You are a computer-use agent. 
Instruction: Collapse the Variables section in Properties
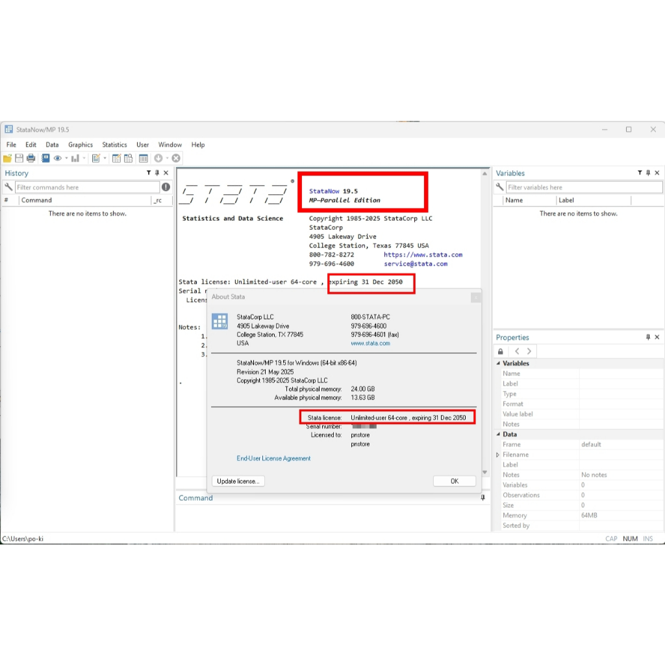(498, 364)
